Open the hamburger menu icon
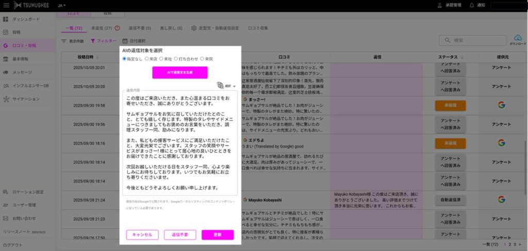 6,5
